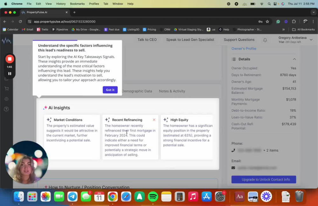
Task: Click the presenter webcam bubble
Action: pos(27,162)
